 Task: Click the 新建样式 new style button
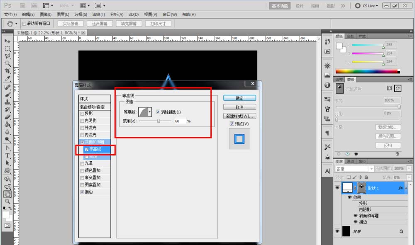coord(239,116)
